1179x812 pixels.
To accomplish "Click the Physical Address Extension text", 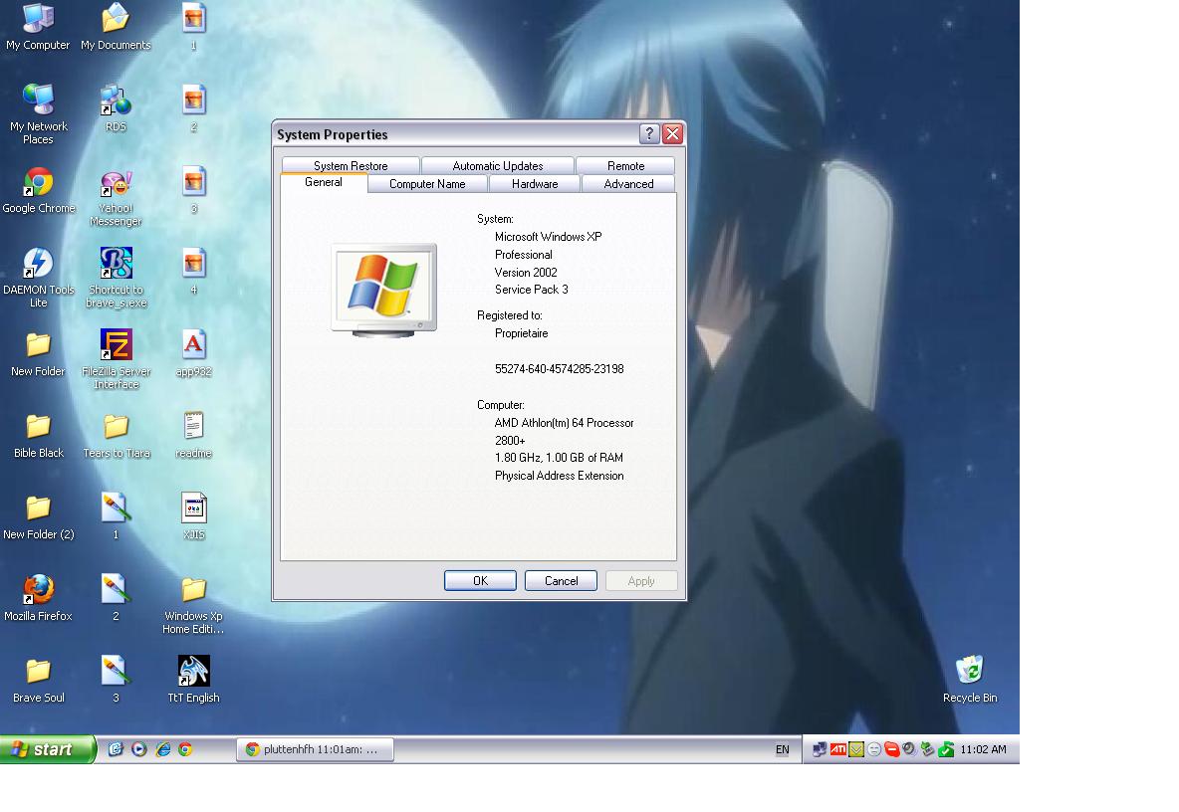I will [559, 476].
